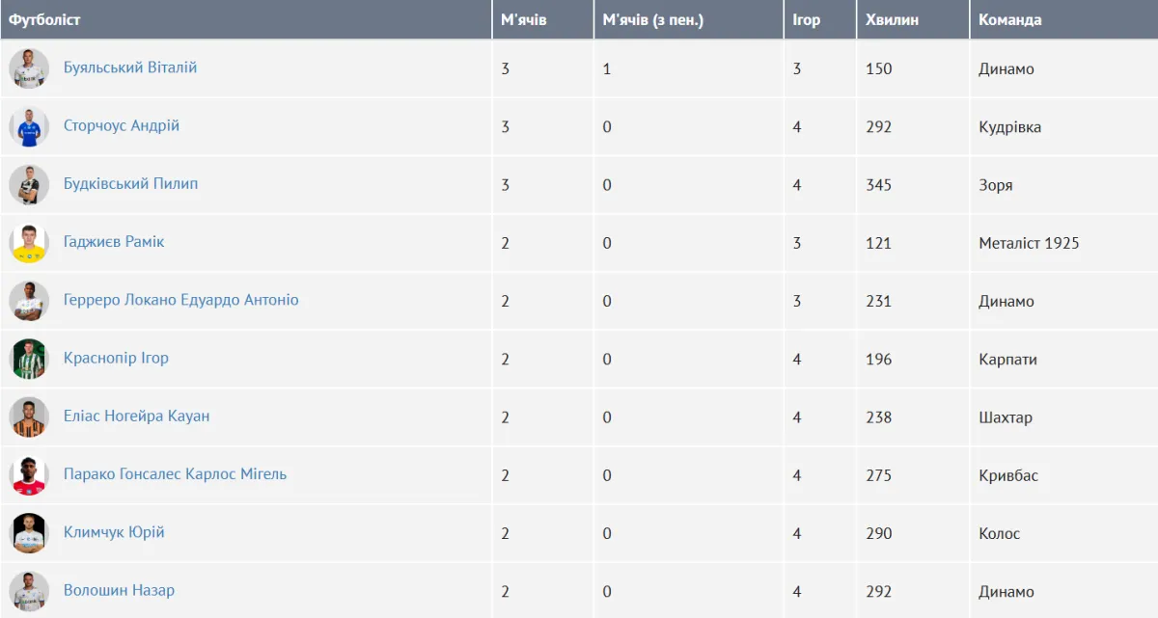Click penalty goals value 1 for Буяльський
This screenshot has width=1158, height=618.
pos(607,69)
